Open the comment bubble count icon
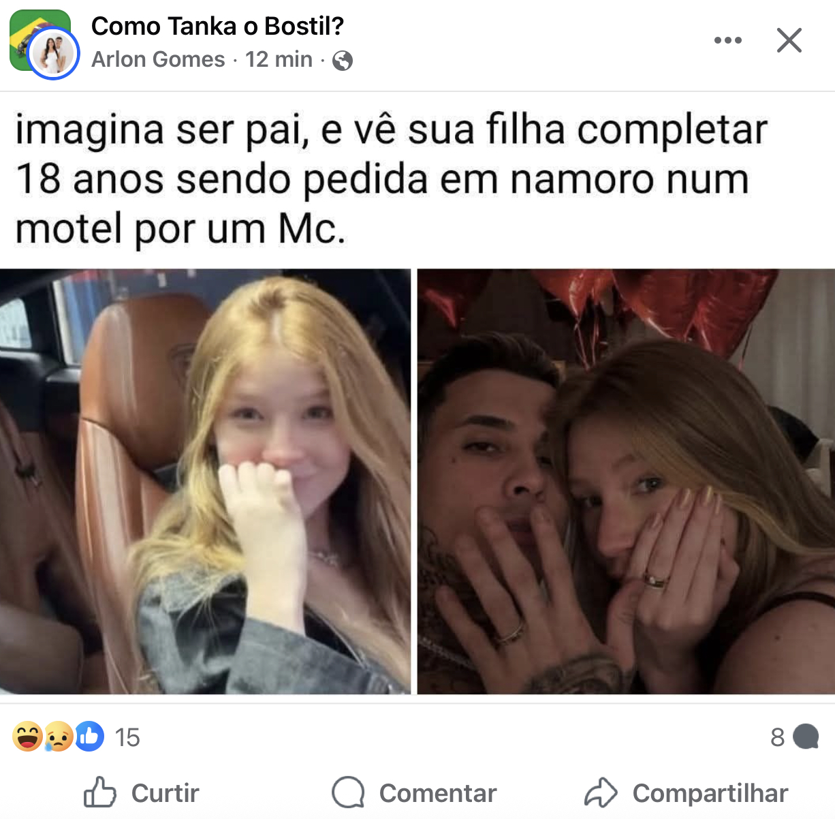Screen dimensions: 835x819 point(806,737)
